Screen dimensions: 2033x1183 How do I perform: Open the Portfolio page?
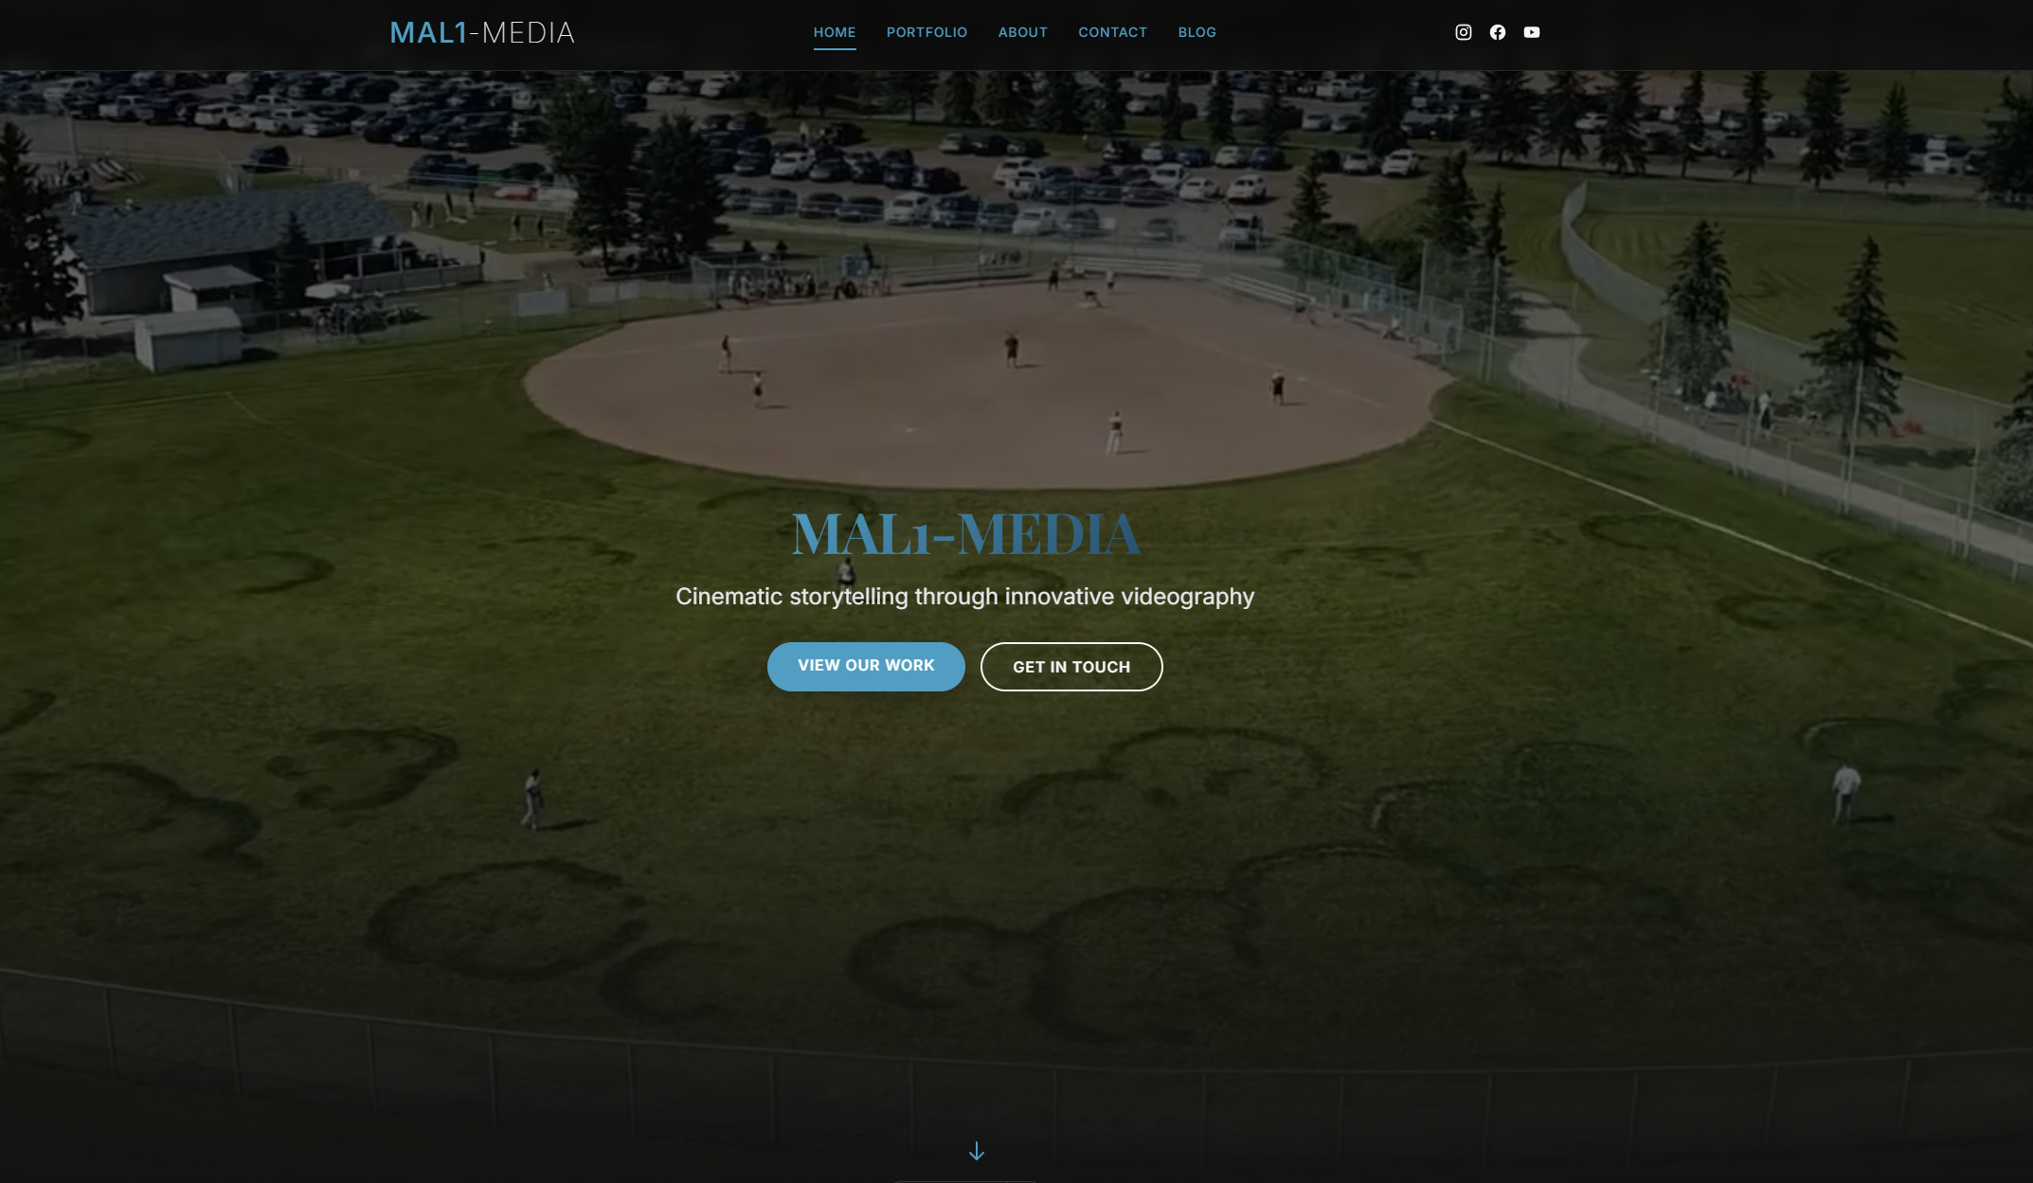926,32
